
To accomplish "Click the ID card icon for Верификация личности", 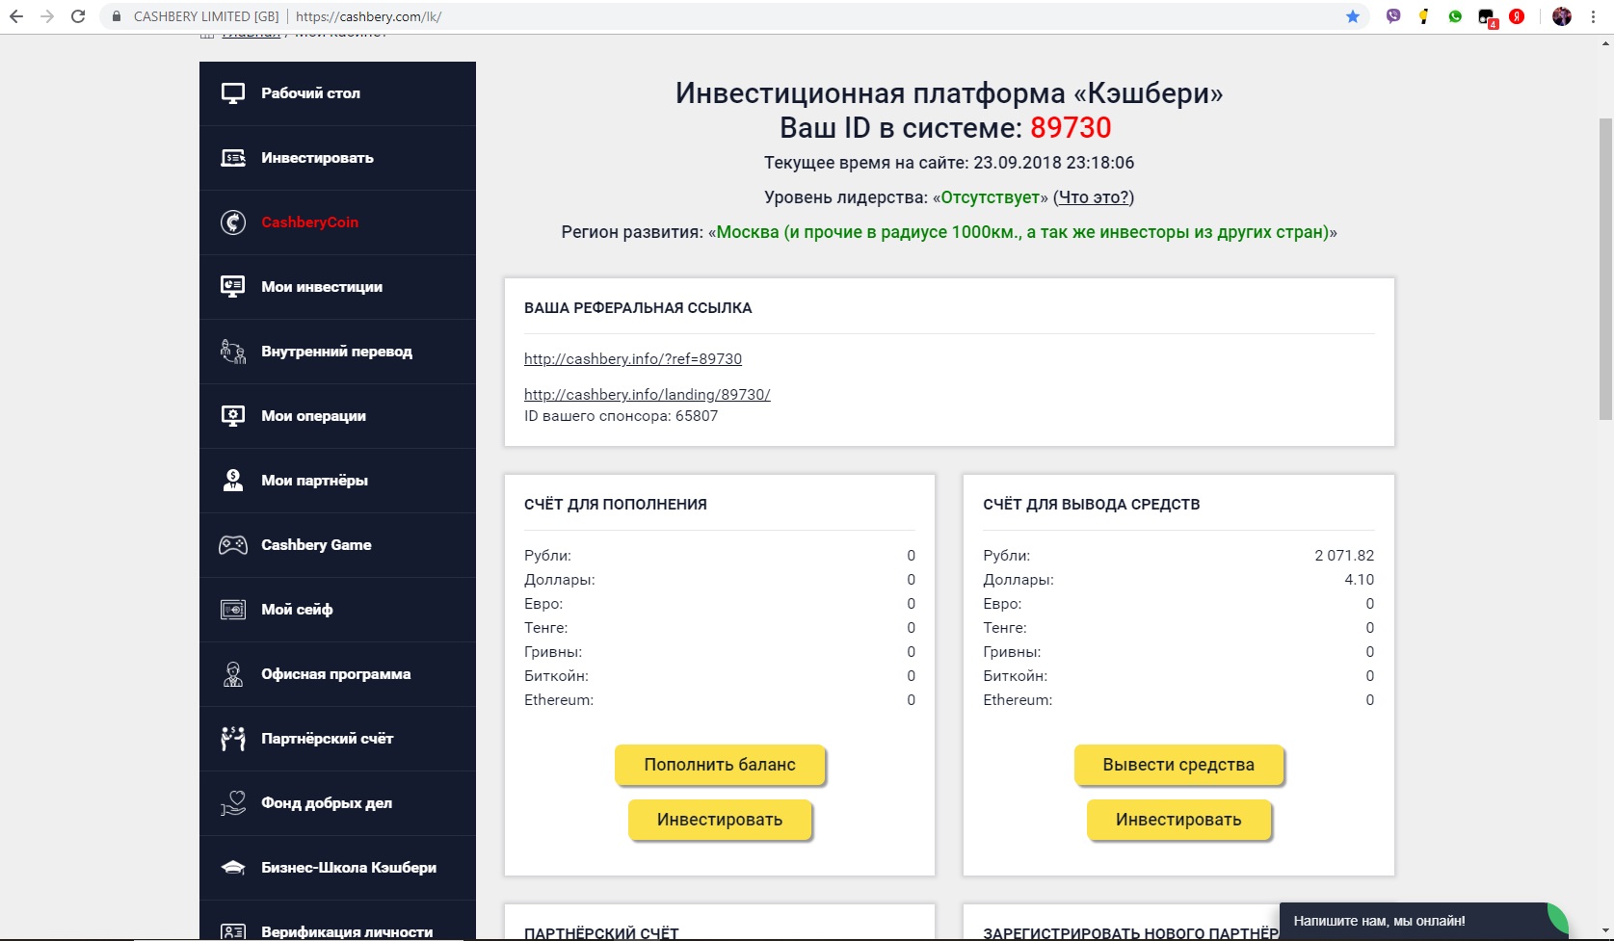I will coord(233,931).
